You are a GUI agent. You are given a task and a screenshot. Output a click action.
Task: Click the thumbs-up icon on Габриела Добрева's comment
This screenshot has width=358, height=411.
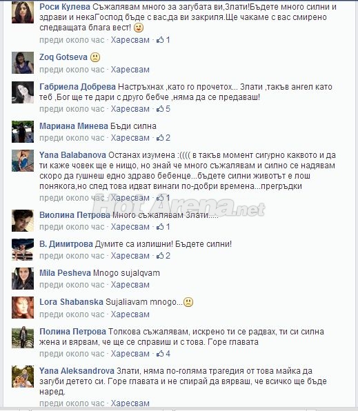160,109
